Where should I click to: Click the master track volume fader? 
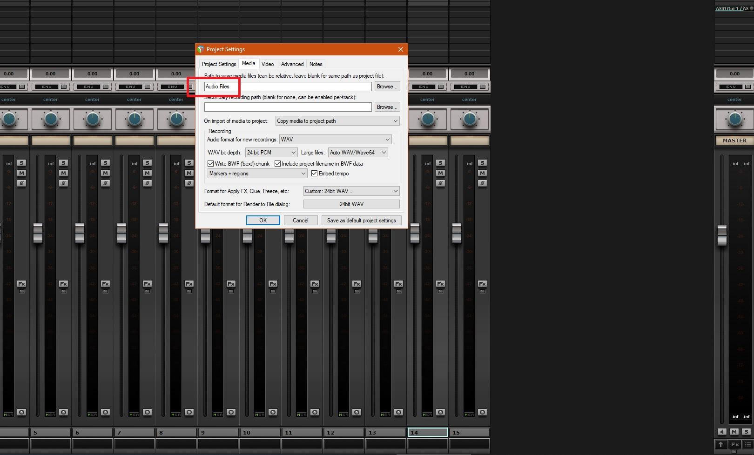coord(722,234)
